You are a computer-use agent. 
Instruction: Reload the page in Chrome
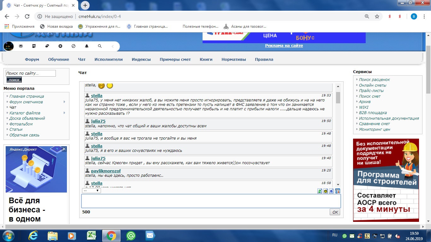tap(27, 16)
